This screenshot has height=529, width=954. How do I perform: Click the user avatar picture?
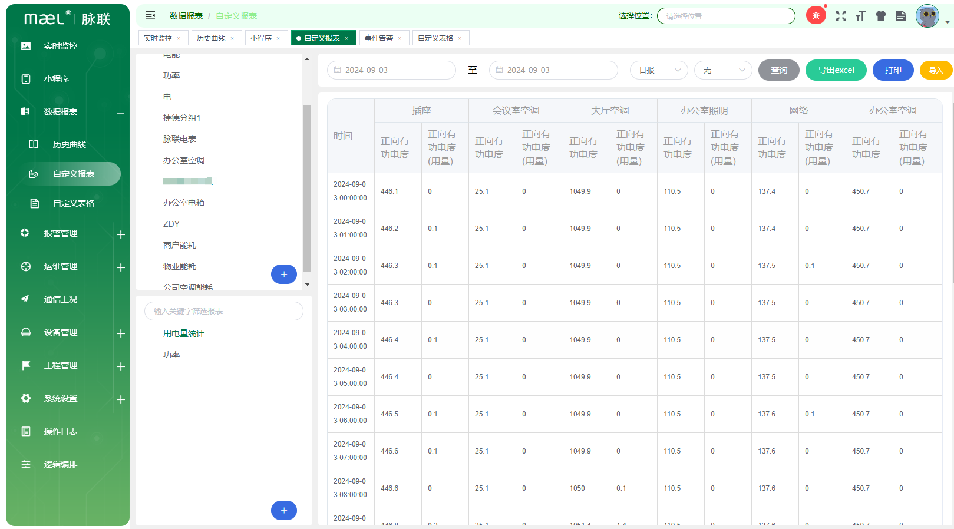[927, 16]
